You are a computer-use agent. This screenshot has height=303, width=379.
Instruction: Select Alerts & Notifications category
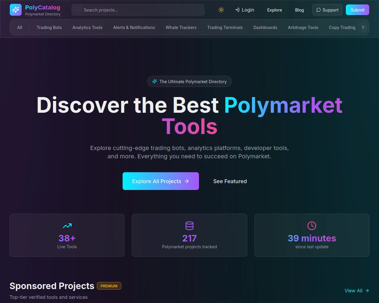[x=134, y=27]
